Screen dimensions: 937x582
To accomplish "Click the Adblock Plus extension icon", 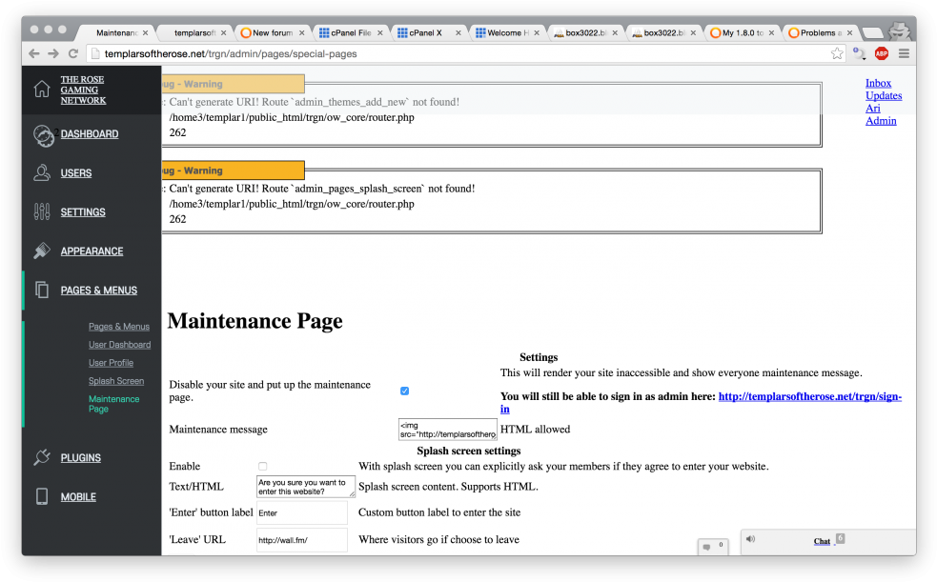I will pos(882,53).
